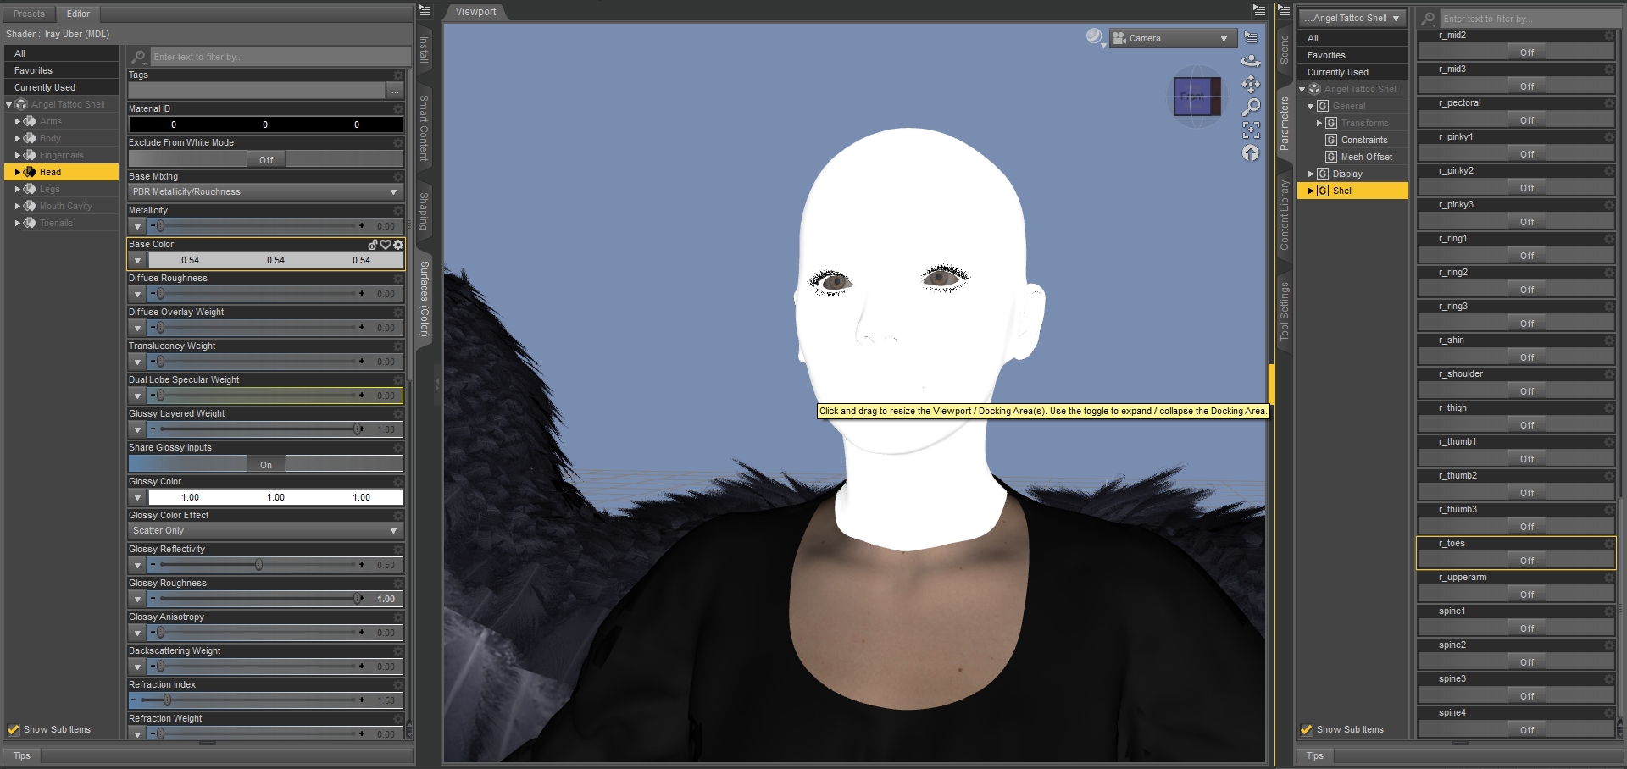The width and height of the screenshot is (1627, 769).
Task: Open the Smart Content side tab
Action: [425, 128]
